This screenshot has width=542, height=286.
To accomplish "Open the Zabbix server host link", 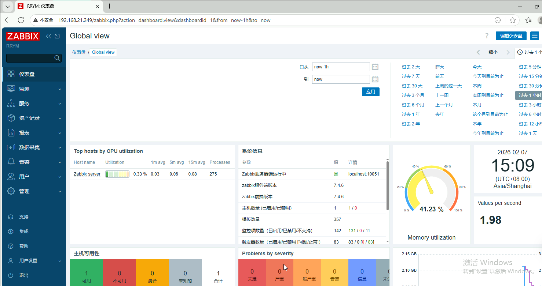I will (x=87, y=174).
